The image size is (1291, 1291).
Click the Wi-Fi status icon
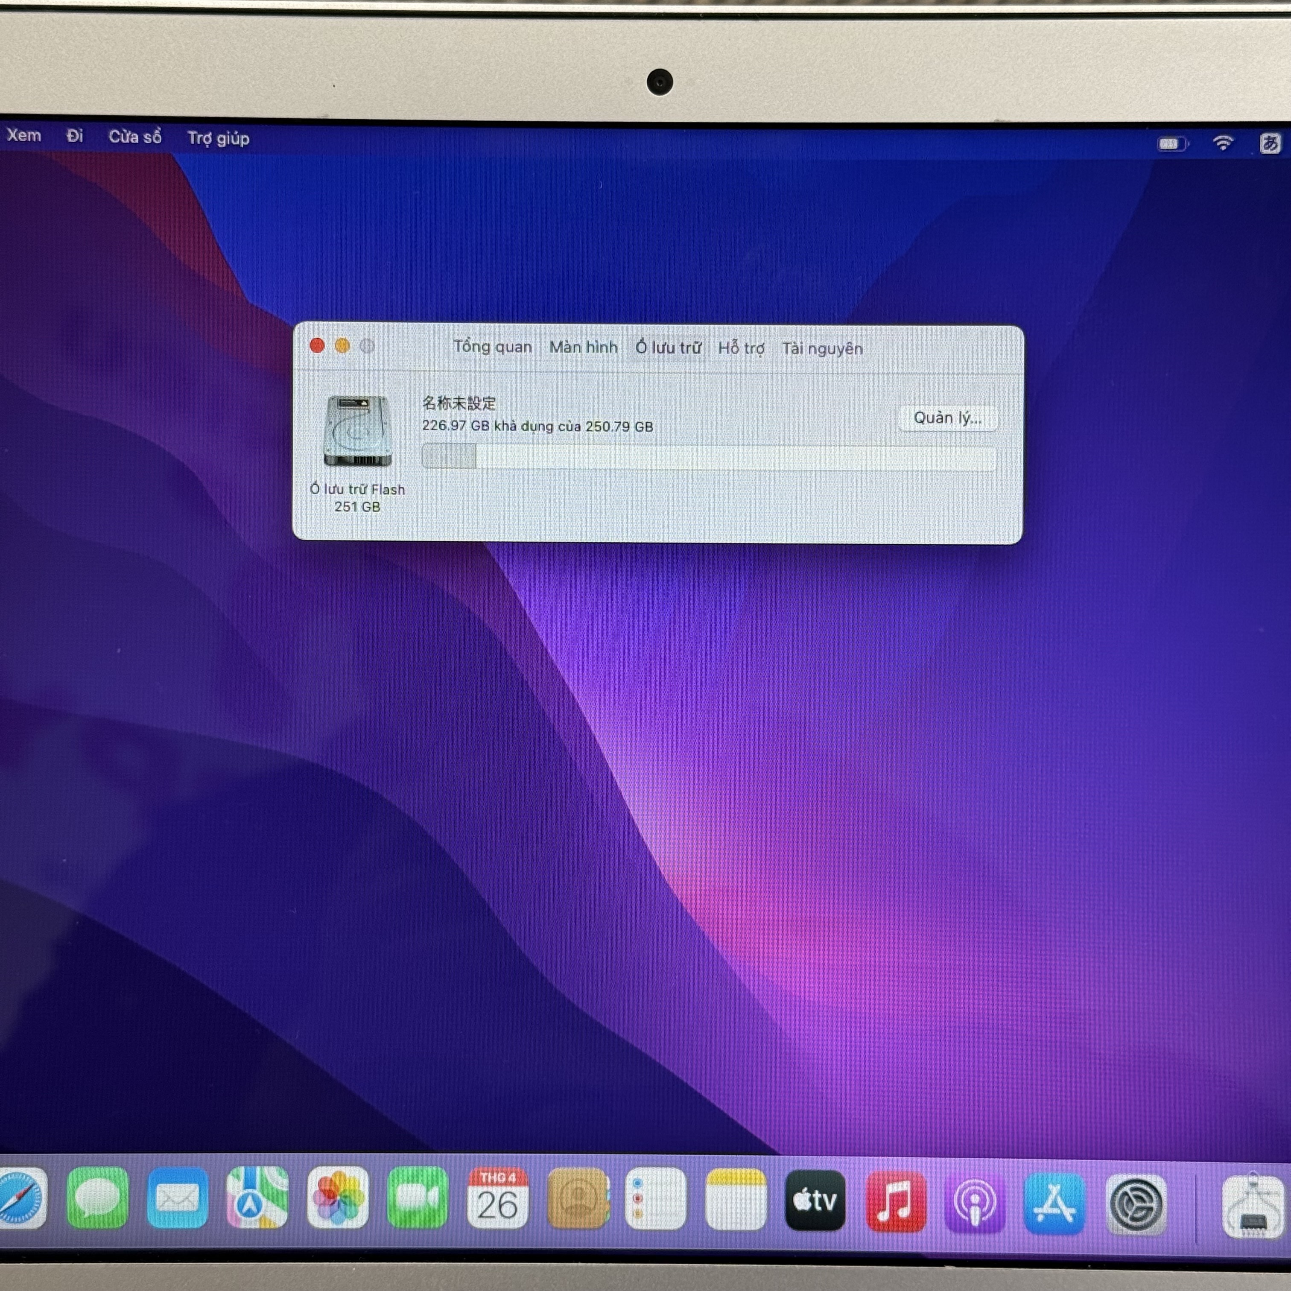[x=1223, y=142]
